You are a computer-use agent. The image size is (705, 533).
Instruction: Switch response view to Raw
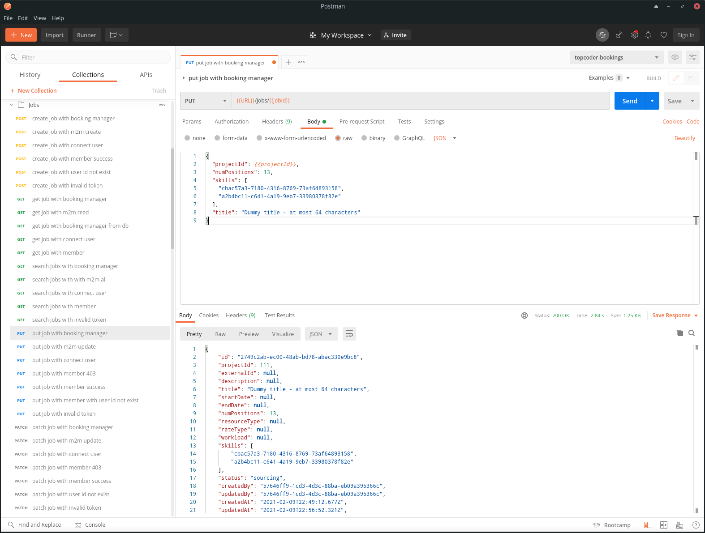(x=220, y=334)
